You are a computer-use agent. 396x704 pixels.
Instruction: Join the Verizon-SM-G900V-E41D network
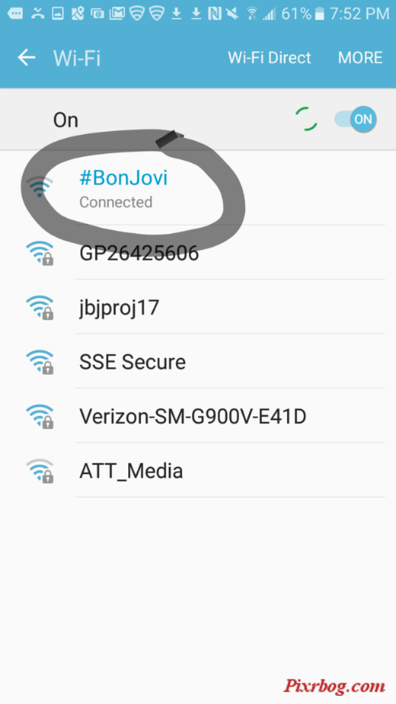[x=198, y=416]
